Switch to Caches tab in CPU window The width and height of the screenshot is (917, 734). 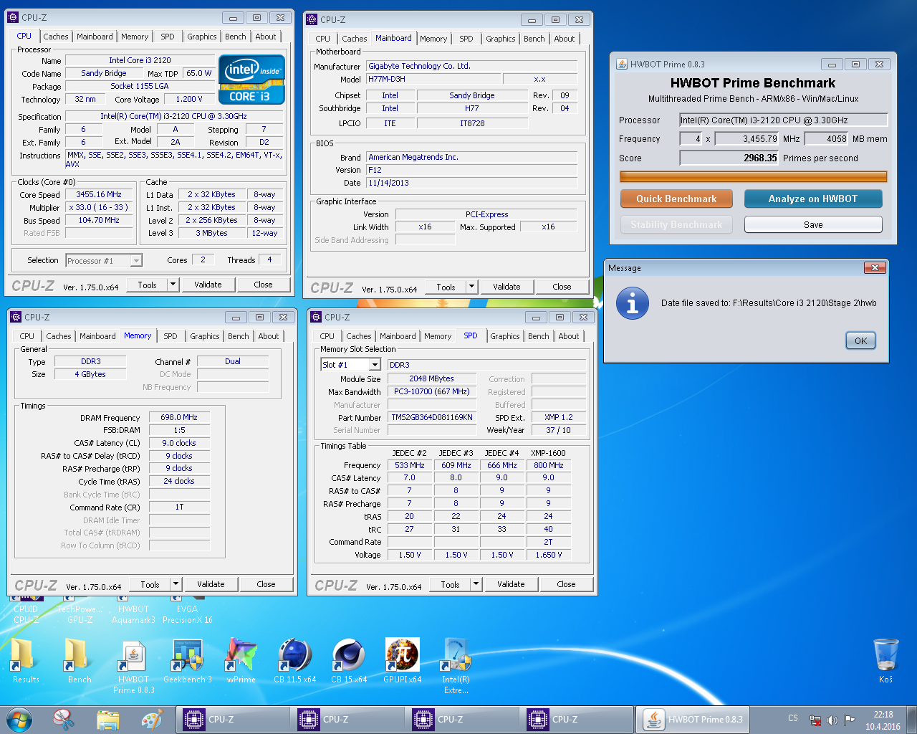55,37
